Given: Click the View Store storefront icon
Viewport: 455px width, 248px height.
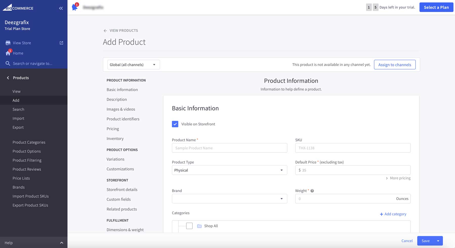Looking at the screenshot, I should 8,43.
